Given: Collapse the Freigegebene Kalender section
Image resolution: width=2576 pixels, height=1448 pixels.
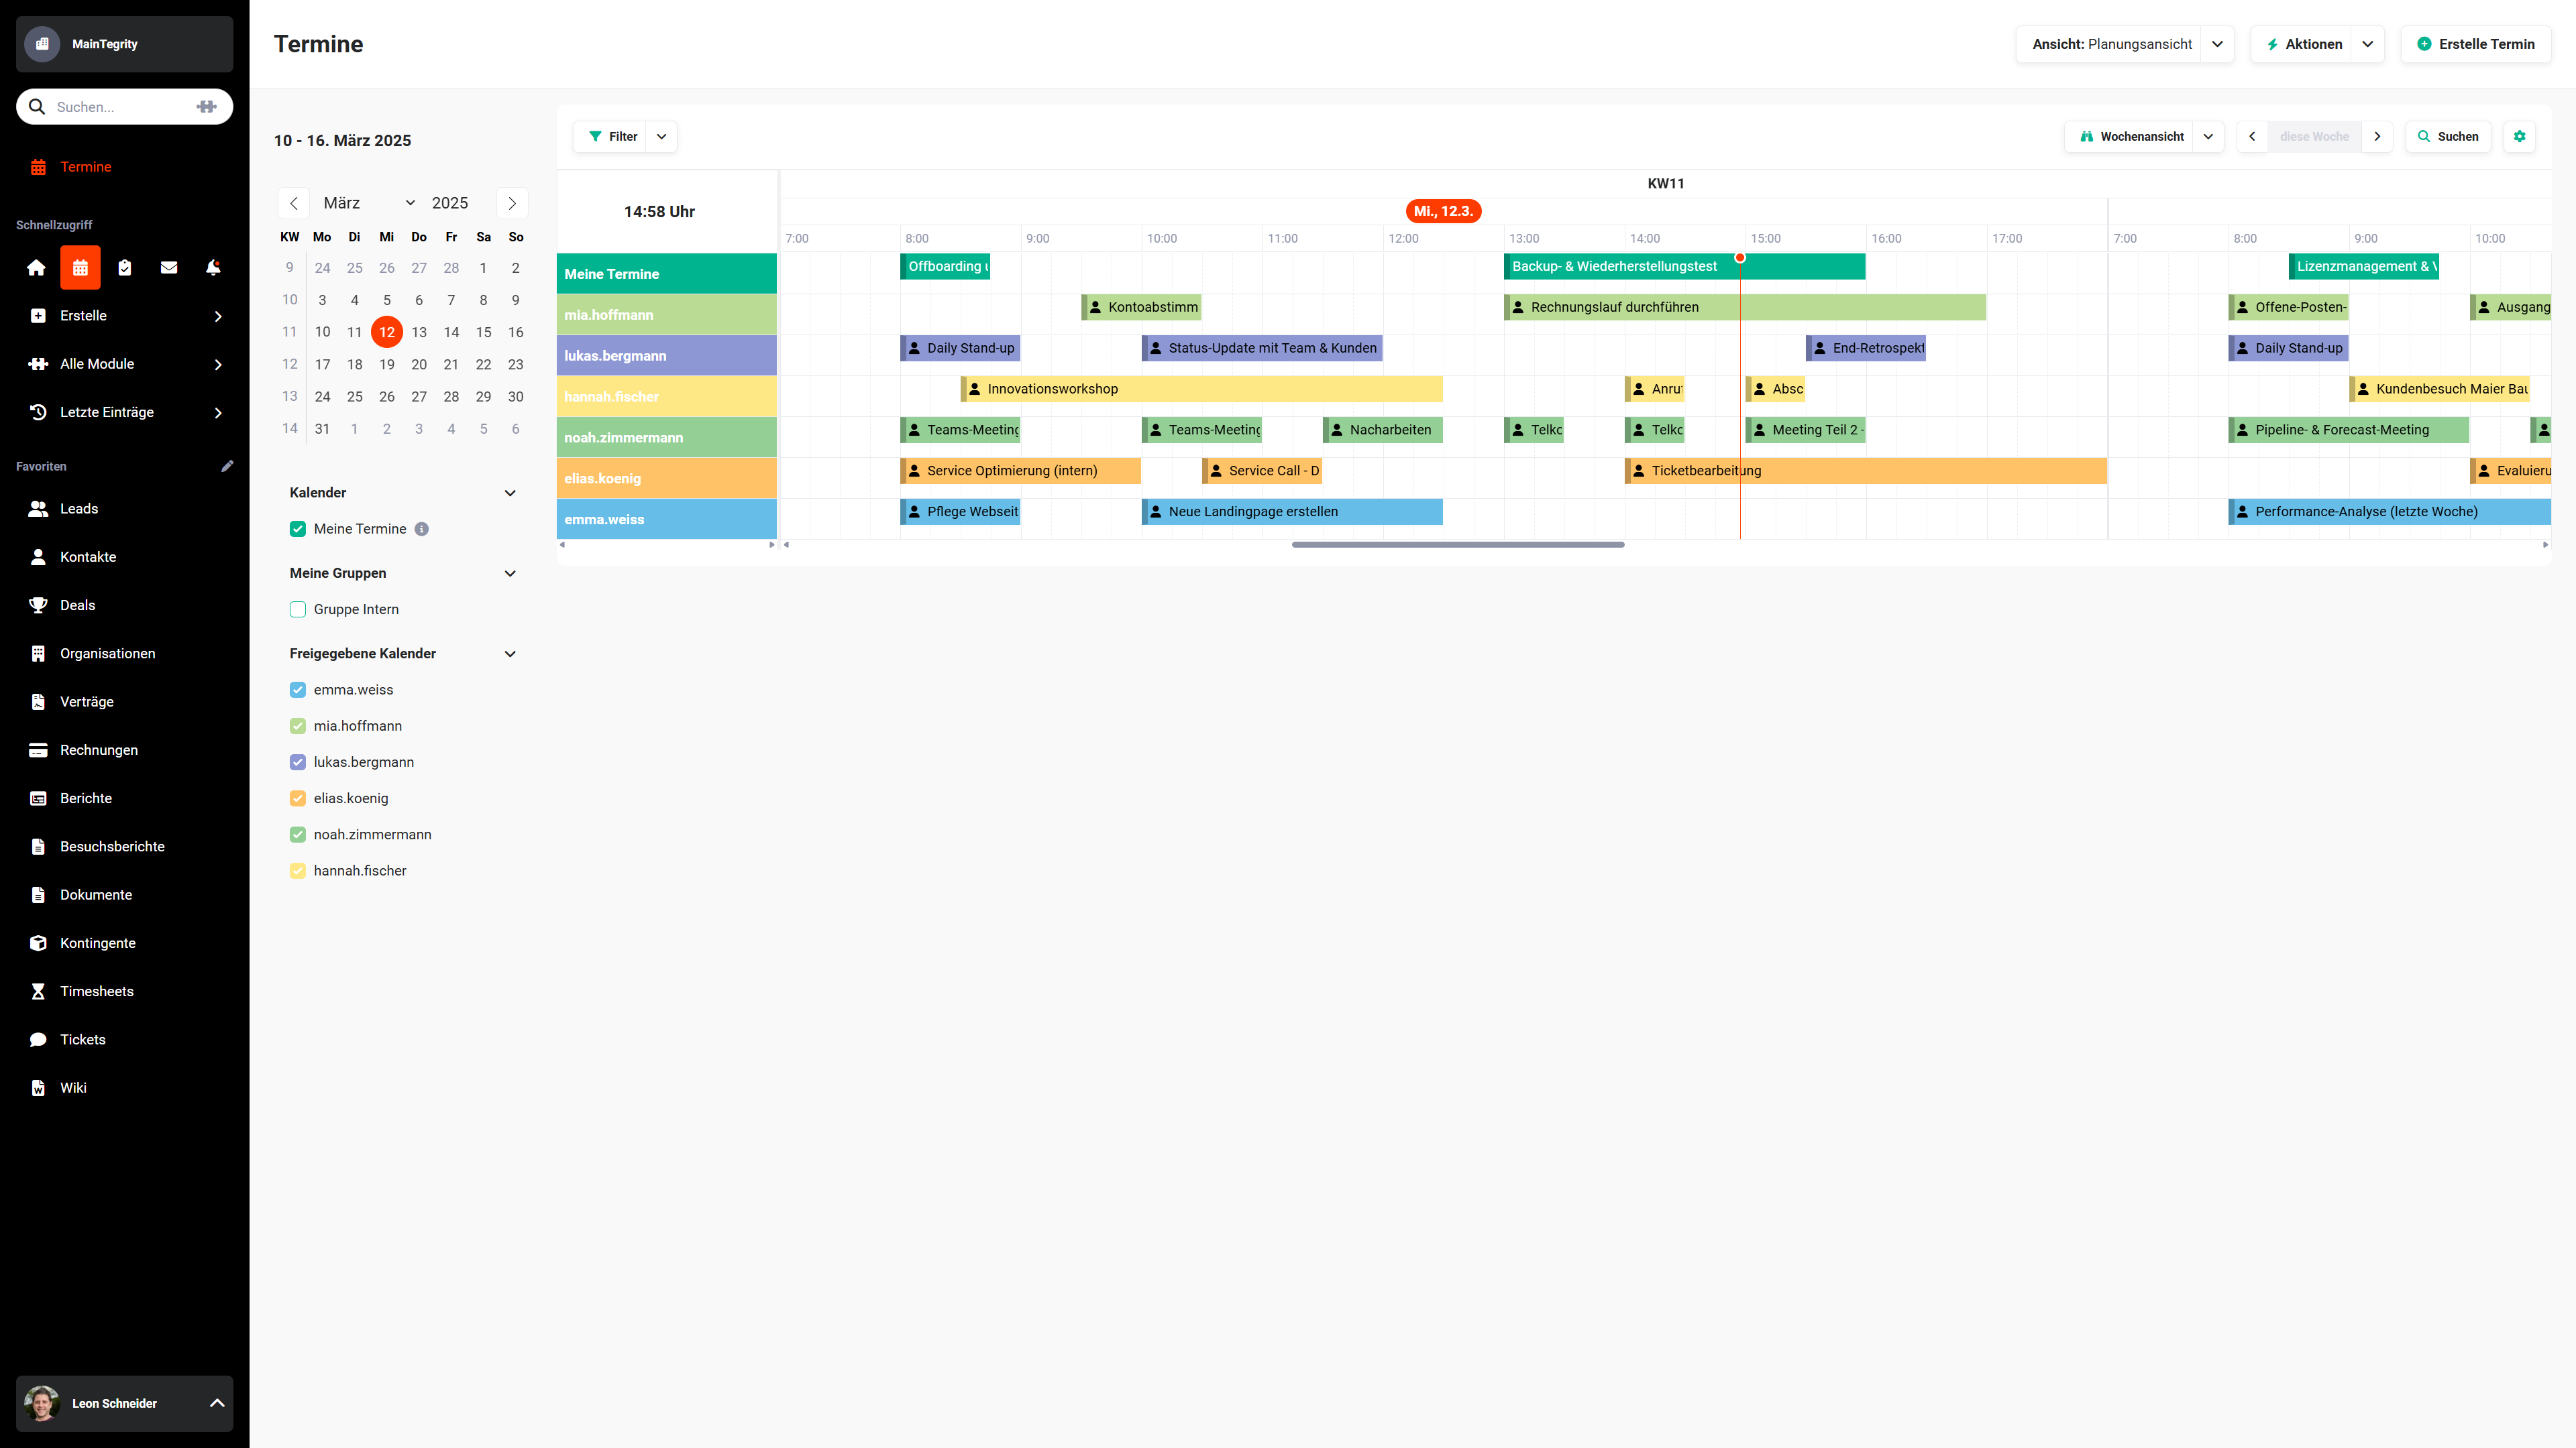Looking at the screenshot, I should click(510, 654).
